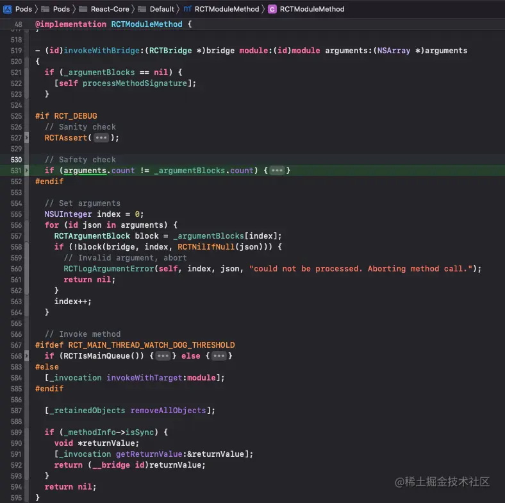505x503 pixels.
Task: Click processMethodSignature call
Action: 135,83
